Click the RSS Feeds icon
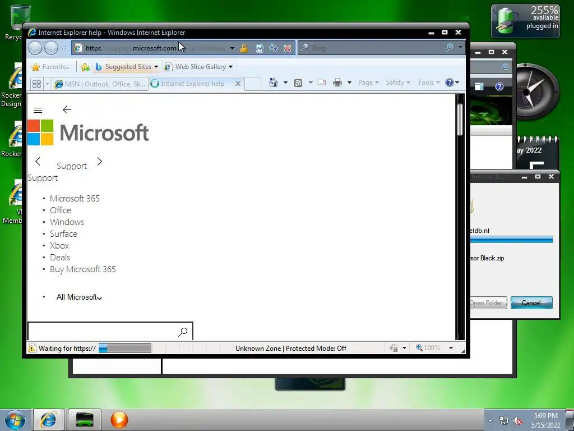The width and height of the screenshot is (574, 431). 298,83
